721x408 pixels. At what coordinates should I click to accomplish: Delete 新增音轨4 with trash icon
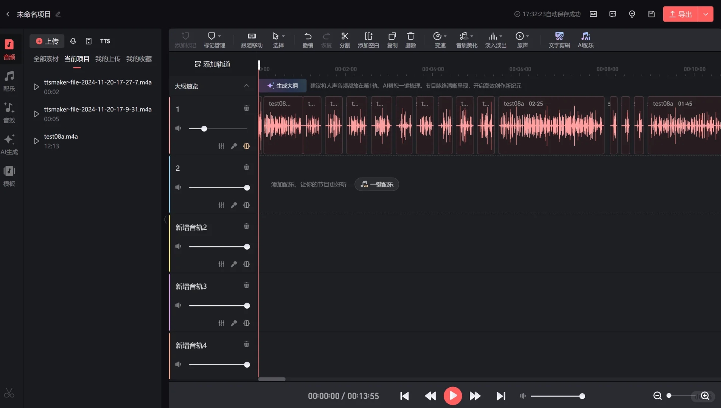(246, 344)
